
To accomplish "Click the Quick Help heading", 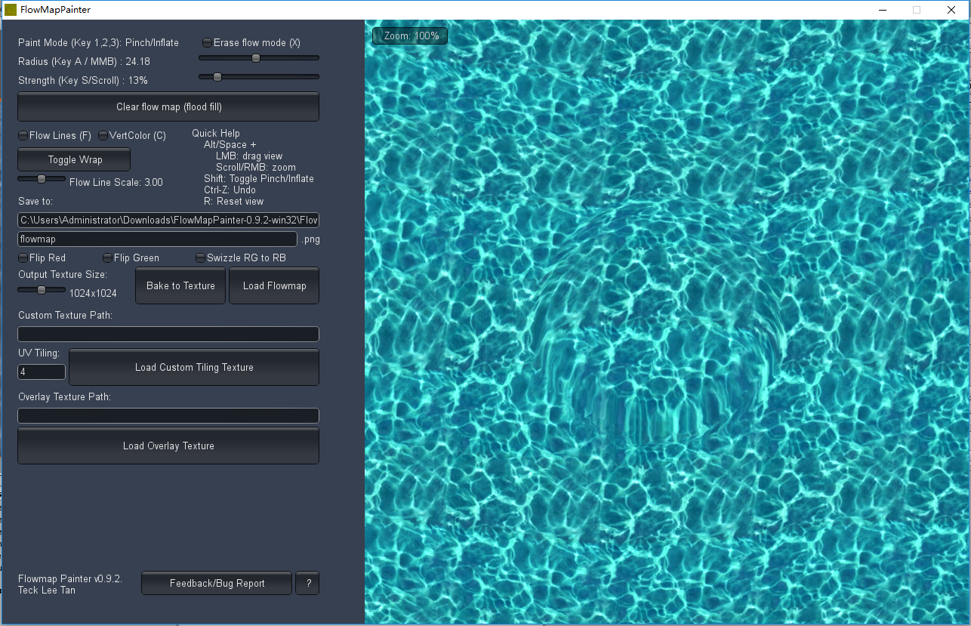I will (216, 134).
